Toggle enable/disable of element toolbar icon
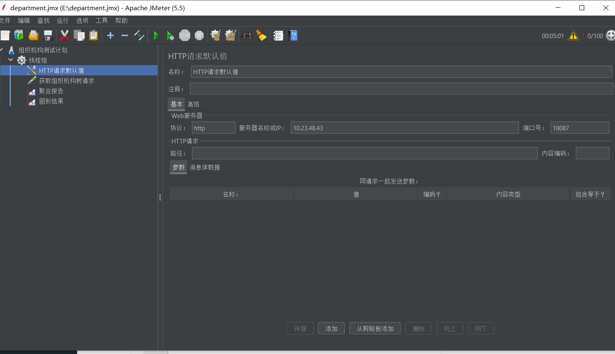The height and width of the screenshot is (354, 615). point(139,36)
